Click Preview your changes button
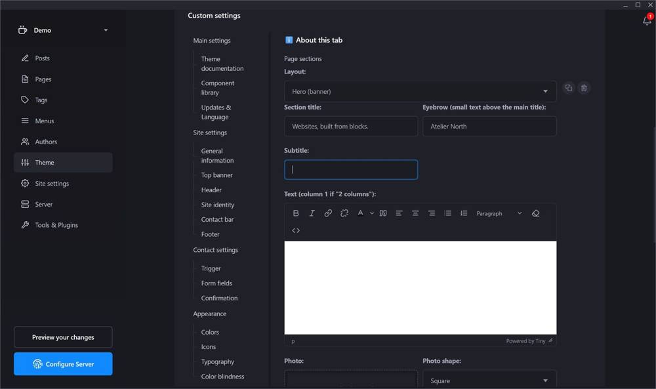The height and width of the screenshot is (389, 656). [x=63, y=337]
